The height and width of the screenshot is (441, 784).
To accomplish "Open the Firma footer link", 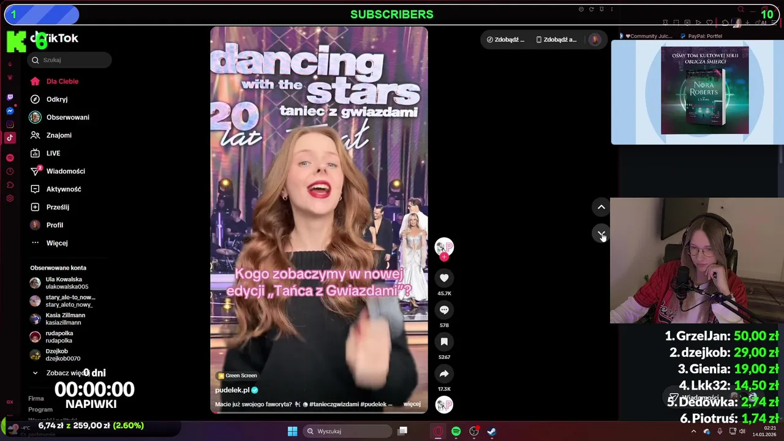I will pos(36,399).
